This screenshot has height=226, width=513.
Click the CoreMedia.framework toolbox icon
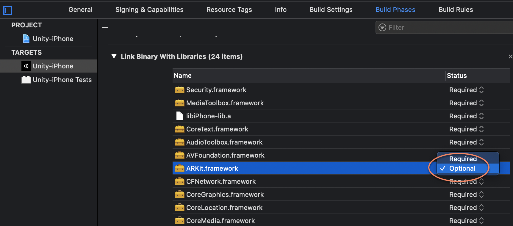tap(179, 221)
